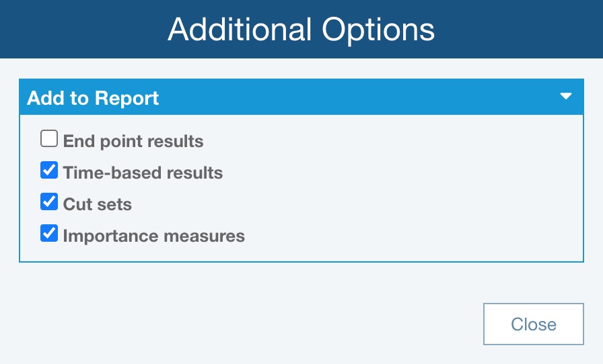Screen dimensions: 603x364
Task: Click blank panel area right of Importance measures
Action: point(404,235)
